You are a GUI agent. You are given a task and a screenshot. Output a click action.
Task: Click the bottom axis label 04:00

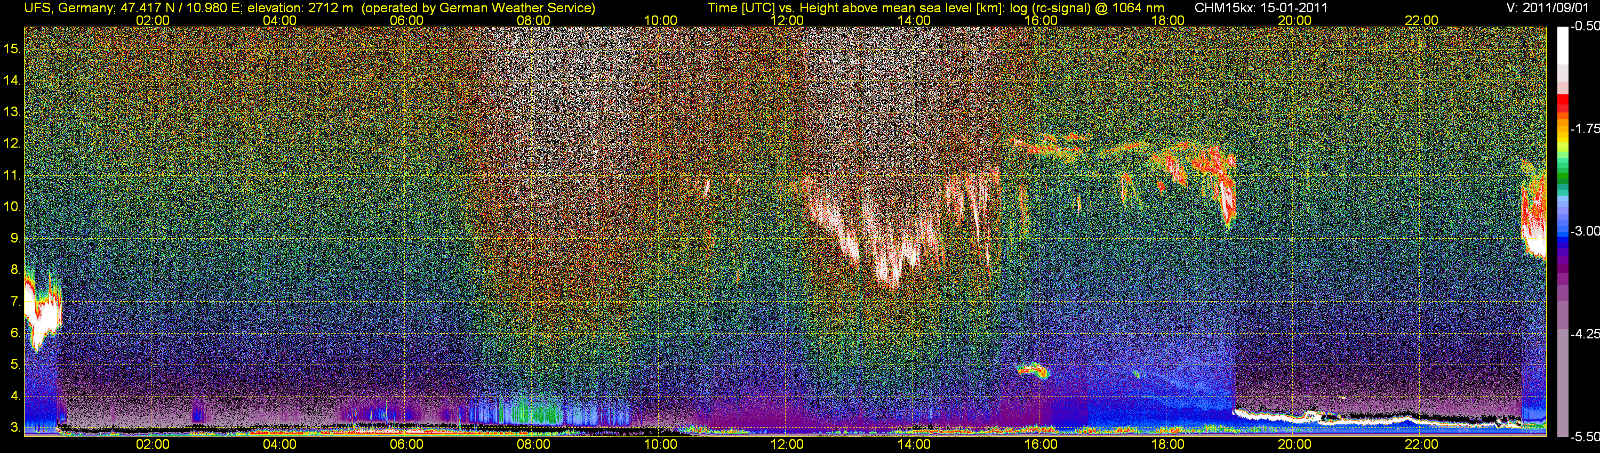279,444
